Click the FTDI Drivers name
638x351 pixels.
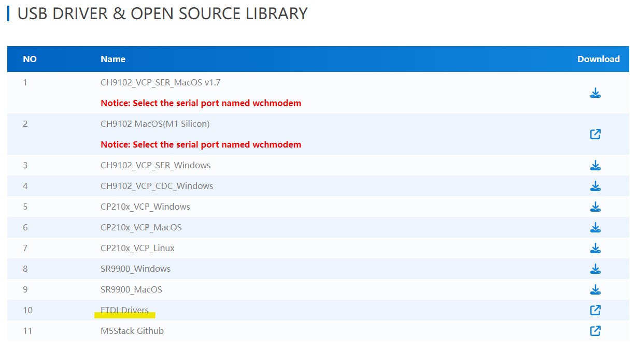(124, 310)
